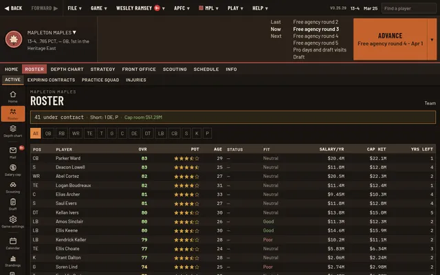Filter roster by P position
This screenshot has height=275, width=440.
pyautogui.click(x=207, y=133)
